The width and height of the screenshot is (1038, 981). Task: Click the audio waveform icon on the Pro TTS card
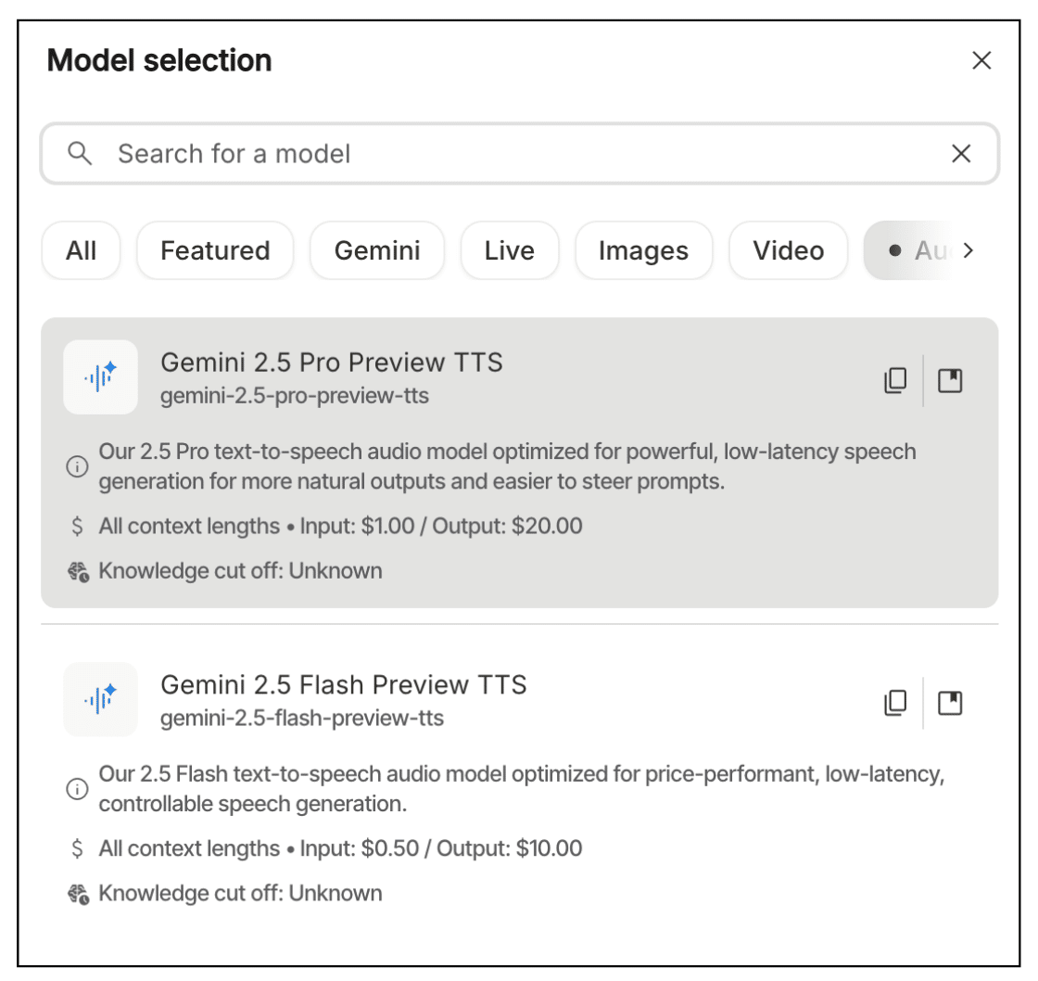point(99,375)
